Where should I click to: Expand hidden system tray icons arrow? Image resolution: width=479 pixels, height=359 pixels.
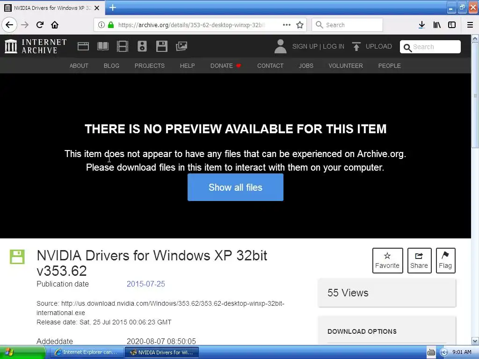click(444, 352)
